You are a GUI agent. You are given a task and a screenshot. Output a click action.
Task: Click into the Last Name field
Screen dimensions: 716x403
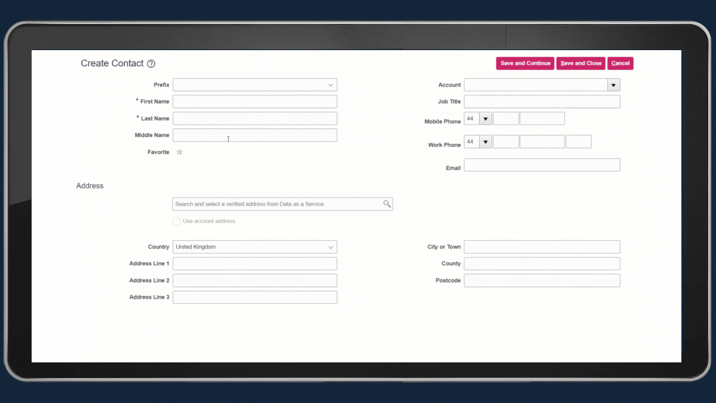click(255, 118)
